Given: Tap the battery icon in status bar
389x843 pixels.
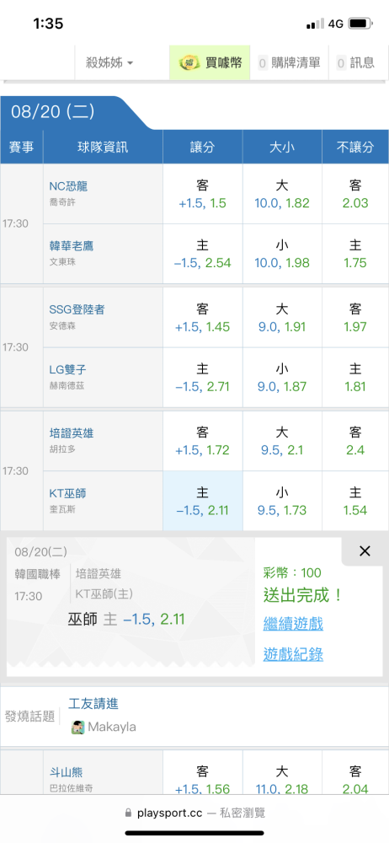Looking at the screenshot, I should coord(360,24).
